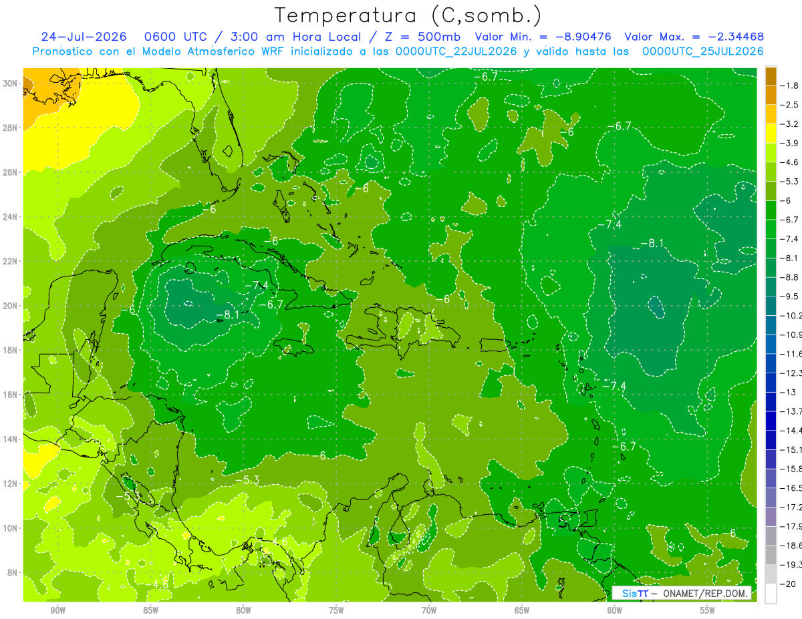
Task: Click the "-15.8" label on color scale
Action: (793, 469)
